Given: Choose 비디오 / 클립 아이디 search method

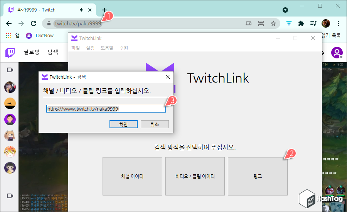Looking at the screenshot, I should (x=195, y=176).
